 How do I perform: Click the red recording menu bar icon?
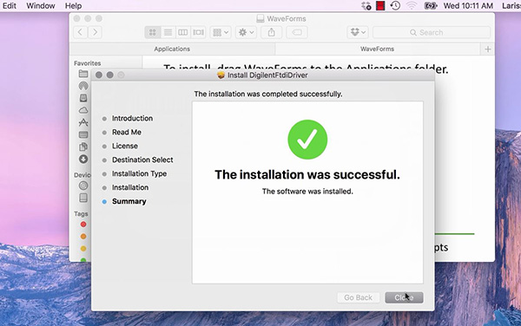coord(380,6)
